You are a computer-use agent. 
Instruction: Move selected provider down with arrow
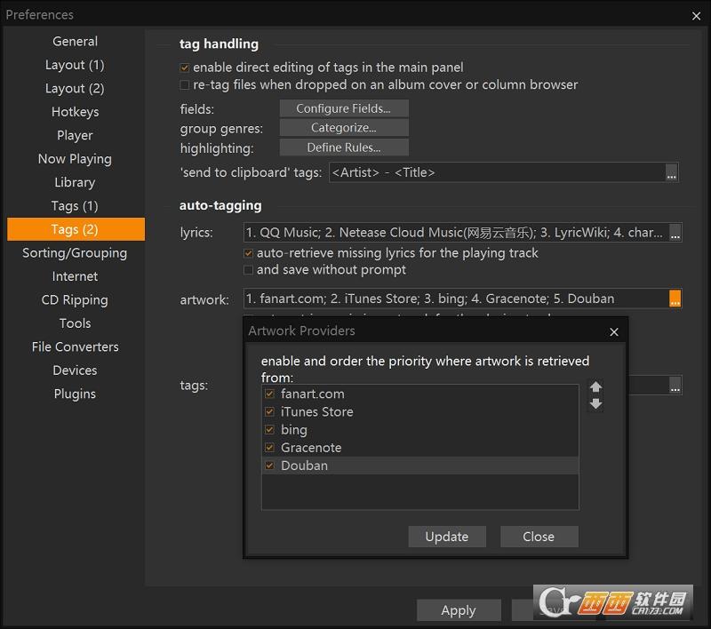click(x=595, y=403)
